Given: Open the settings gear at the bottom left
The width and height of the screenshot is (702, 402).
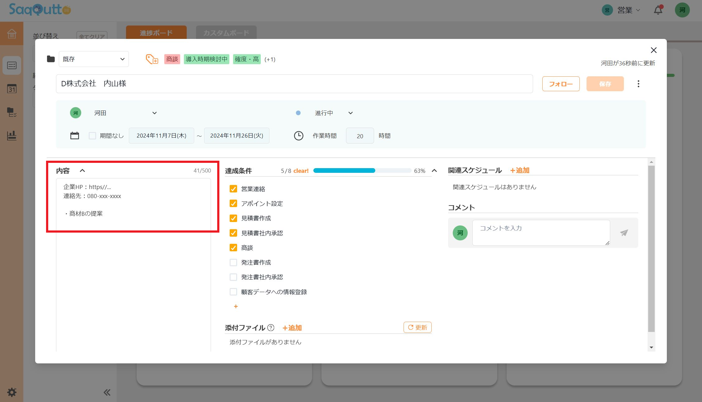Looking at the screenshot, I should (12, 392).
